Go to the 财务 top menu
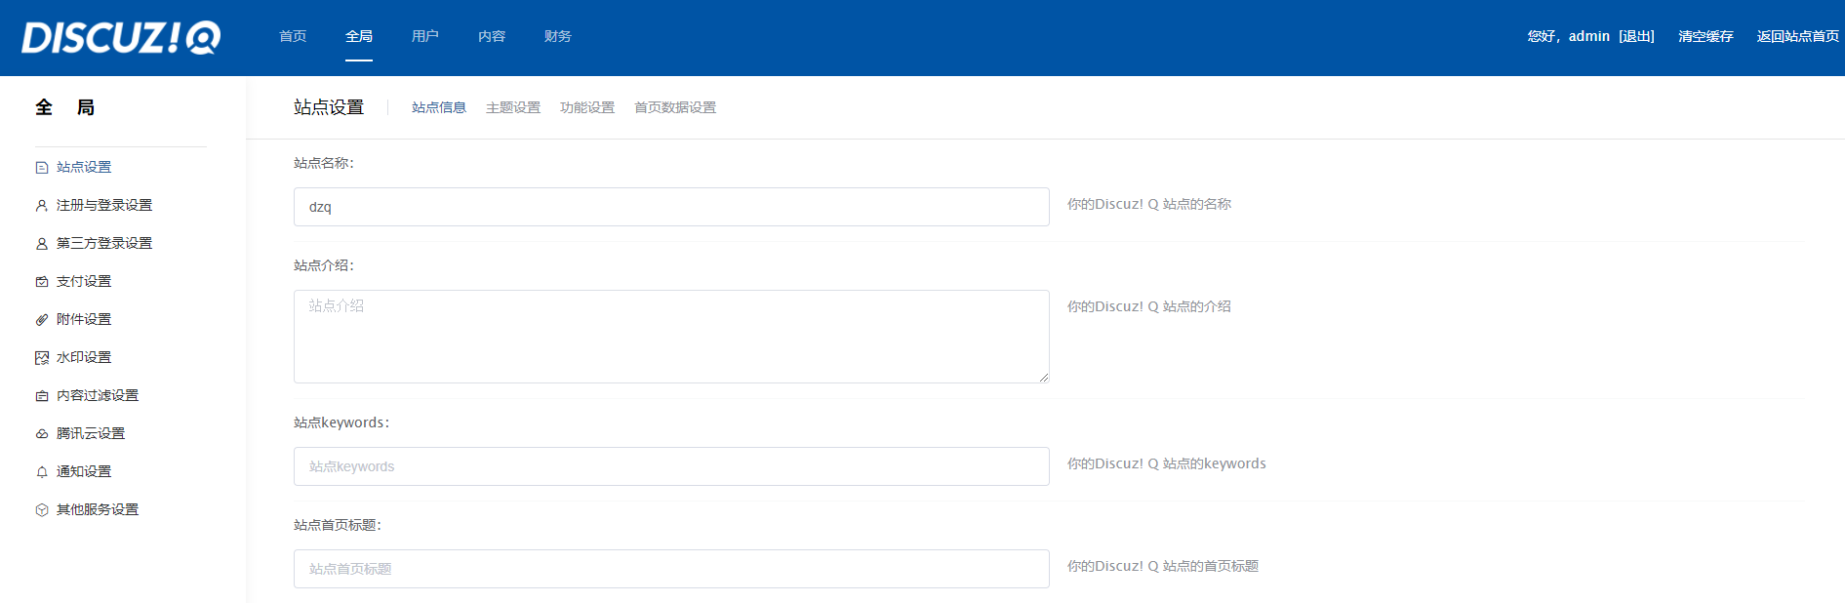Screen dimensions: 1845x603 [558, 36]
